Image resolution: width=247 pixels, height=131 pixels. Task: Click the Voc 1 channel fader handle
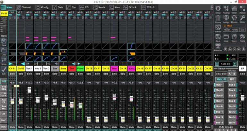[x=29, y=90]
